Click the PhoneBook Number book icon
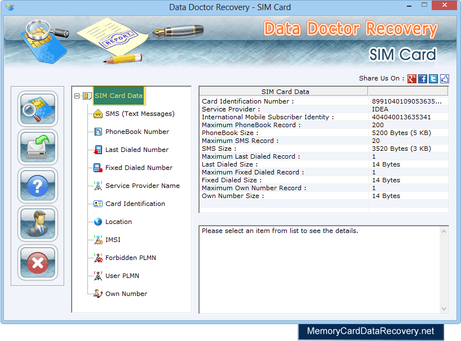The image size is (461, 341). click(98, 132)
